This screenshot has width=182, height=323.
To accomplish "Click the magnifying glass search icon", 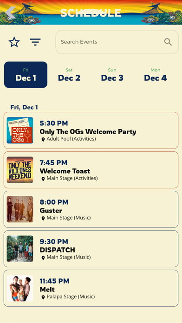I will (168, 42).
